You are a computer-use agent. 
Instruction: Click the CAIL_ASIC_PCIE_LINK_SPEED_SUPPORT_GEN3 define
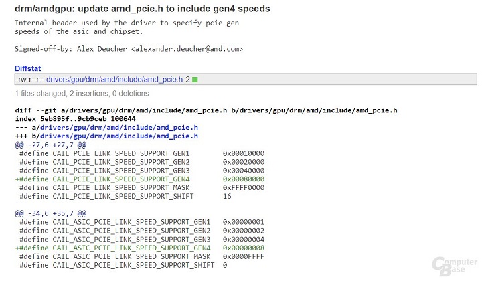[x=115, y=240]
